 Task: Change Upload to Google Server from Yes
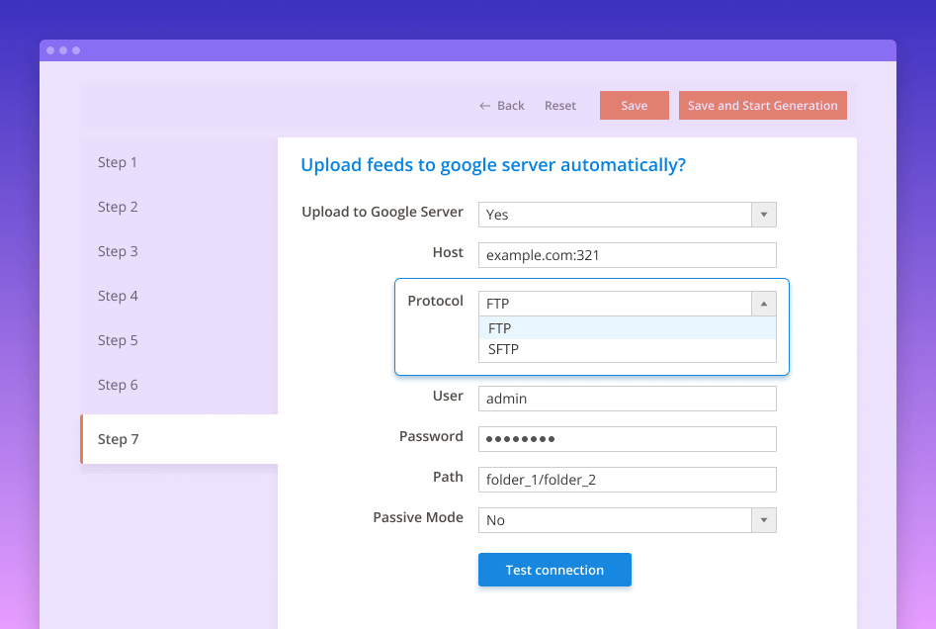tap(627, 214)
